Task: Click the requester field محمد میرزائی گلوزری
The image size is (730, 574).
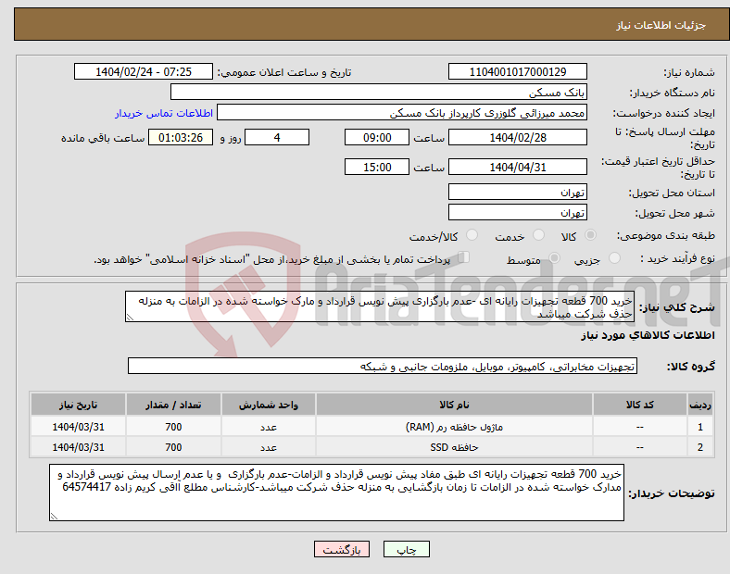Action: [402, 113]
